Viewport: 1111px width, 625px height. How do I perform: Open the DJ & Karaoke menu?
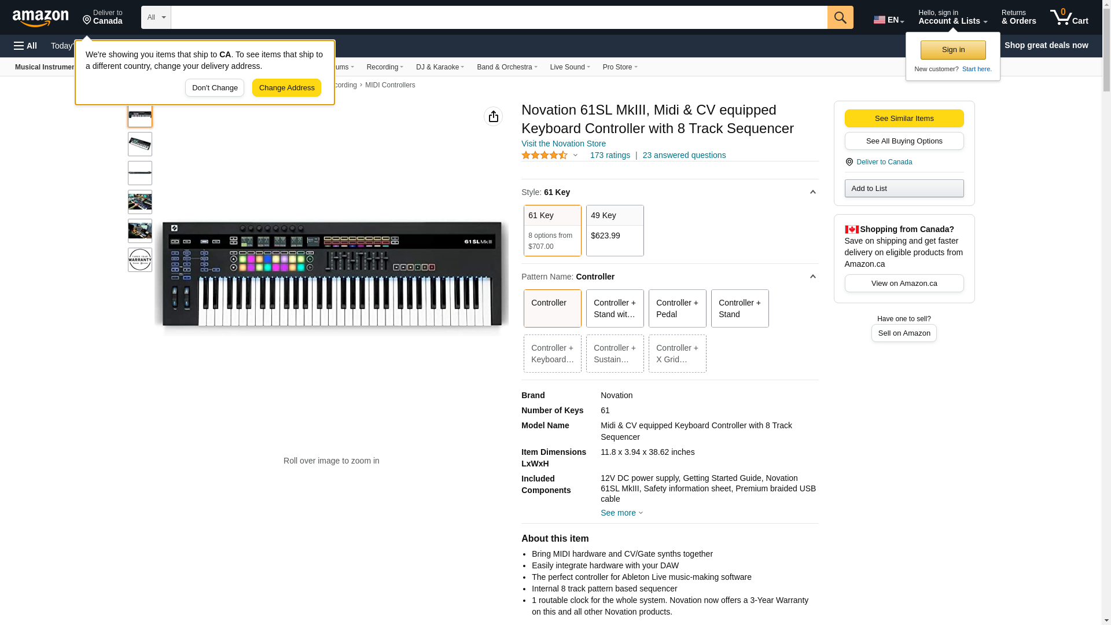tap(440, 67)
